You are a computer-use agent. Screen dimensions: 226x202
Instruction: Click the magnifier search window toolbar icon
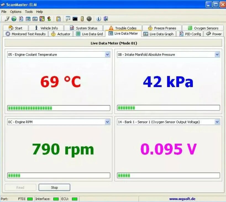(x=68, y=19)
